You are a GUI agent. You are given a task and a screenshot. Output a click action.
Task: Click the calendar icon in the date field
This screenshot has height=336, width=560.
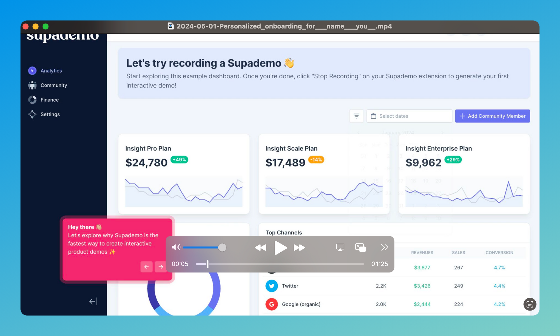[374, 116]
